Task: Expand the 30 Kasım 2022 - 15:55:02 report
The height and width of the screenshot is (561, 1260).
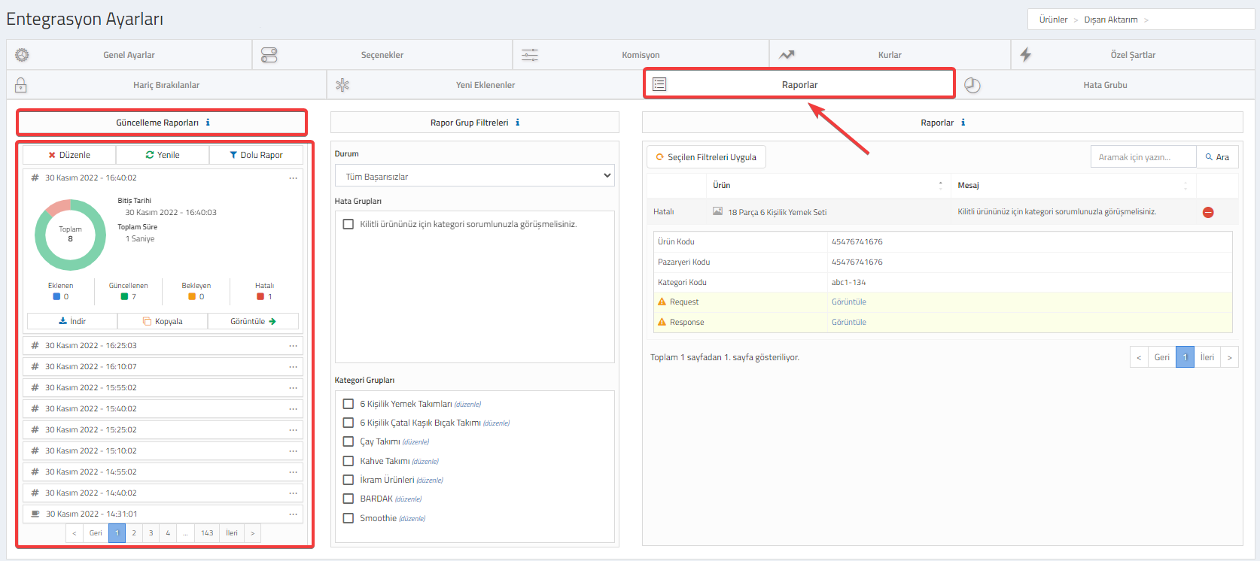Action: pos(163,388)
